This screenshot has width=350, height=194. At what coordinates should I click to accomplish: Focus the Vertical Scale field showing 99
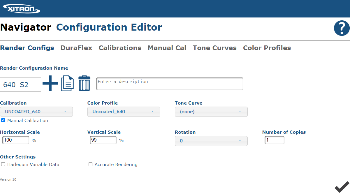103,140
